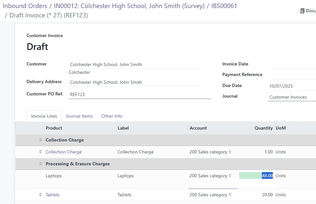
Task: Select the Invoice Lines tab
Action: 44,116
